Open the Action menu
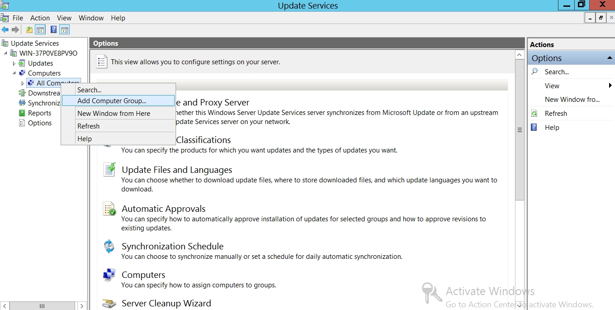Image resolution: width=615 pixels, height=310 pixels. 40,18
